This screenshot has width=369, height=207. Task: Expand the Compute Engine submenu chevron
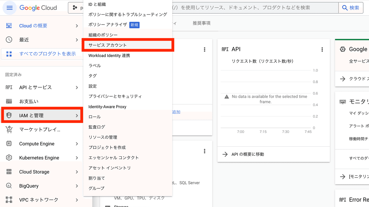pyautogui.click(x=77, y=144)
